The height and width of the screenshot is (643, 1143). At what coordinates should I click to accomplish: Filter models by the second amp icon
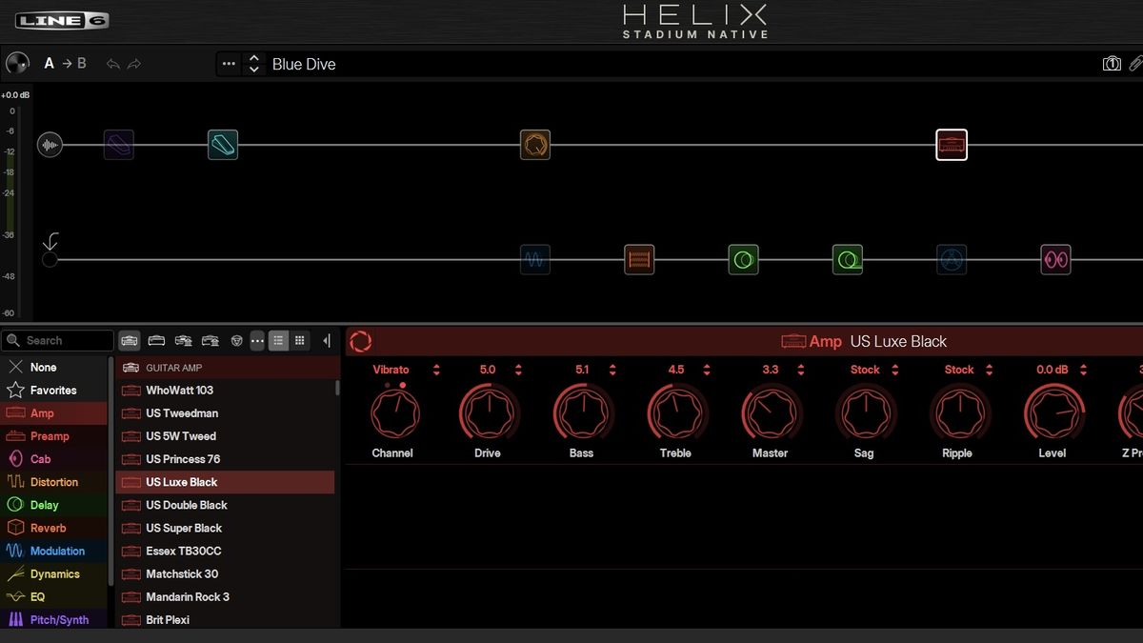click(157, 340)
